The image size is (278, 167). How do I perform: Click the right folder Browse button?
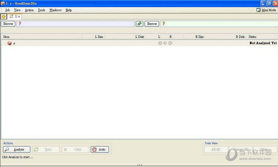[x=152, y=24]
